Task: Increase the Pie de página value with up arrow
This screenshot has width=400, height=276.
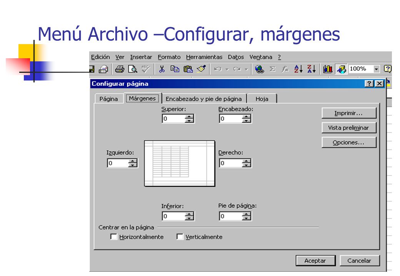Action: [x=247, y=214]
